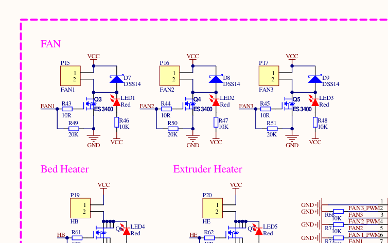
Task: Click the 'Red' text beside LED3
Action: [324, 105]
